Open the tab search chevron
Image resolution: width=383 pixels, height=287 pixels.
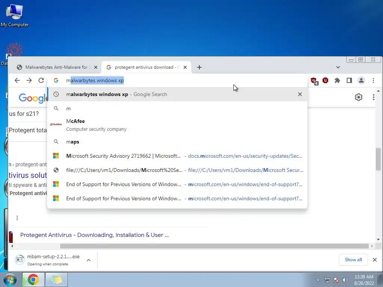tap(338, 67)
